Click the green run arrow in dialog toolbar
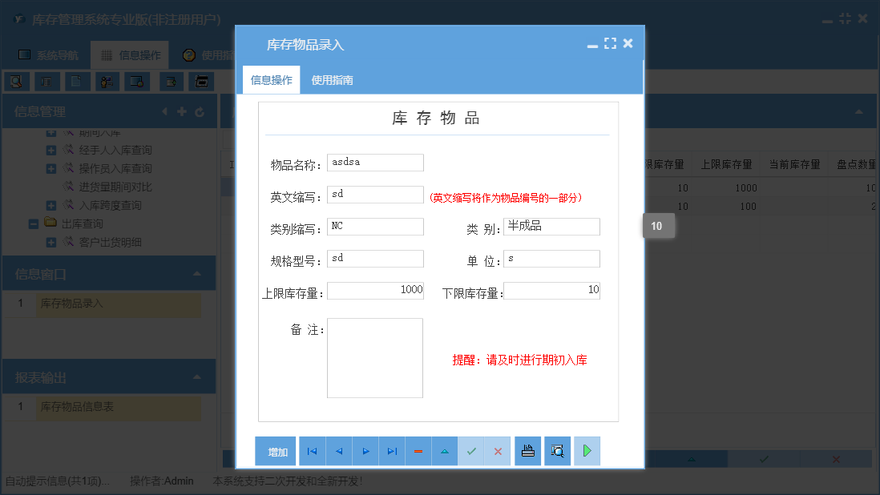Screen dimensions: 880x495 pos(586,451)
